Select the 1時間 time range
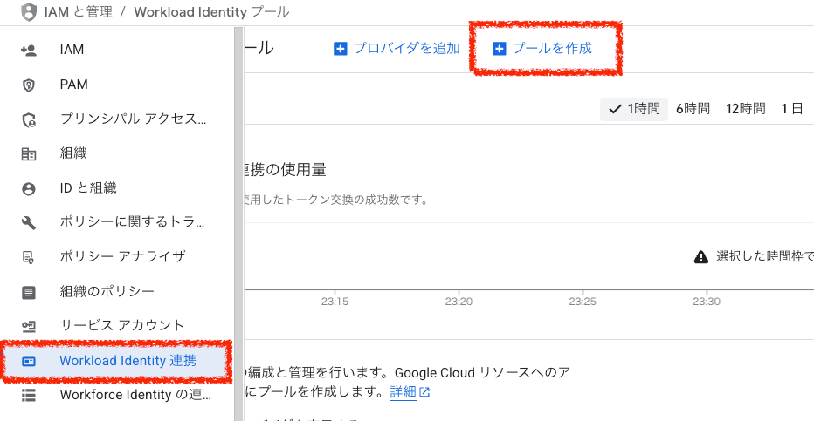This screenshot has height=421, width=814. tap(634, 109)
